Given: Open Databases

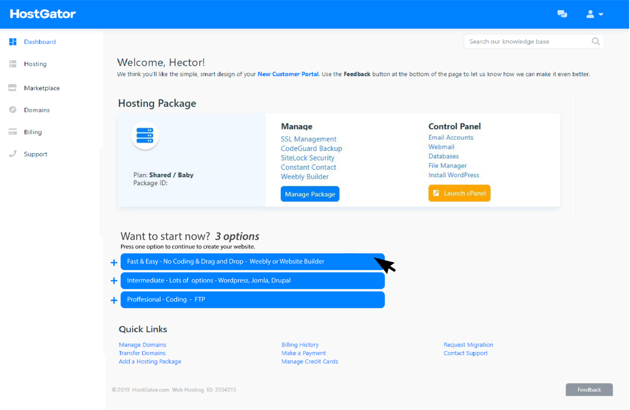Looking at the screenshot, I should click(x=443, y=156).
